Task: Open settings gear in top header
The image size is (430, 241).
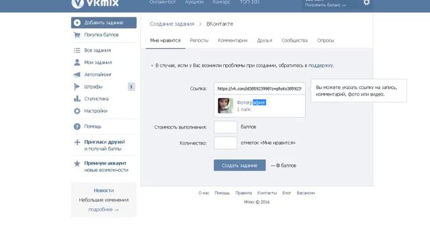Action: point(366,3)
